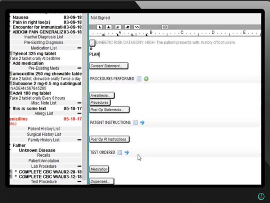Image resolution: width=270 pixels, height=203 pixels.
Task: Open the Consent Statement button
Action: 109,66
